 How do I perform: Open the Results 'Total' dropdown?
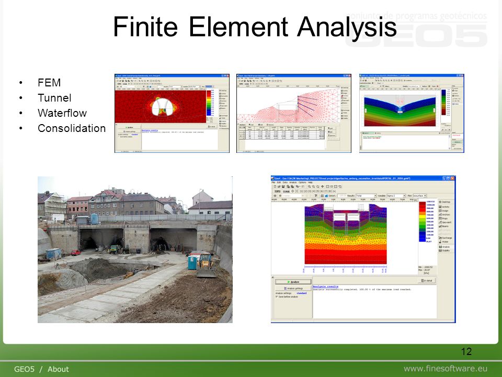[x=366, y=196]
